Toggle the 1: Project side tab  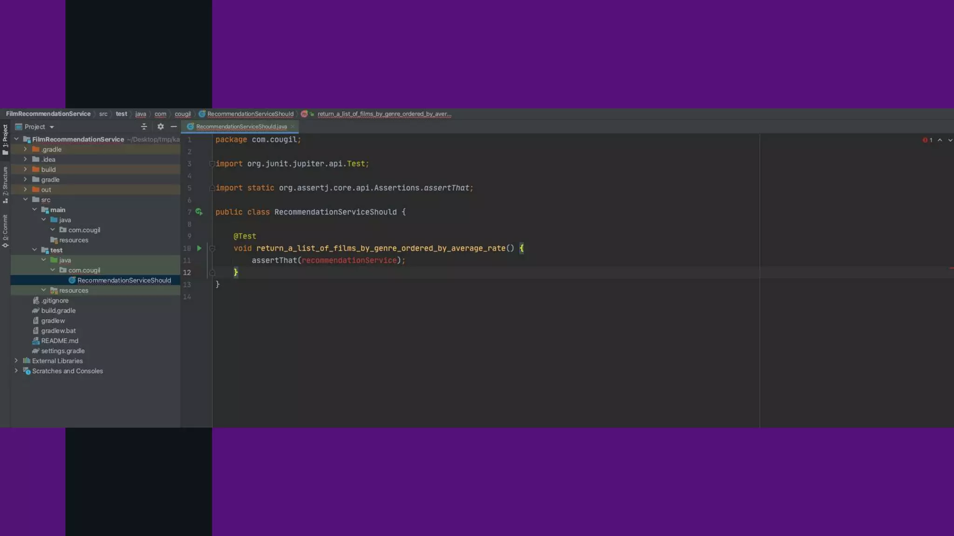click(5, 139)
